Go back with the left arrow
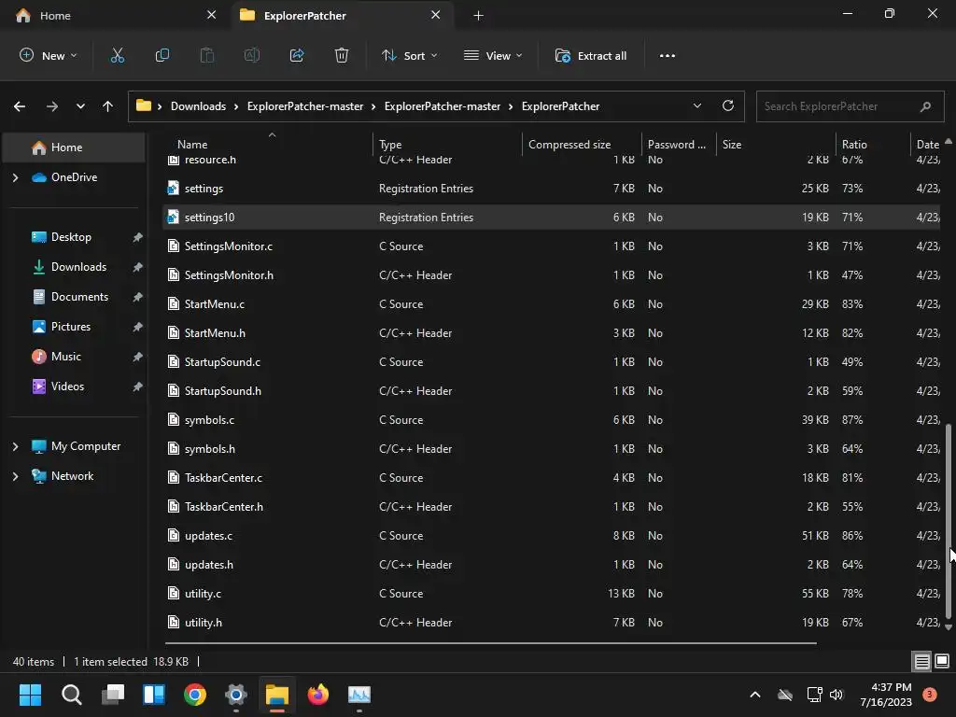The height and width of the screenshot is (717, 956). pyautogui.click(x=20, y=106)
